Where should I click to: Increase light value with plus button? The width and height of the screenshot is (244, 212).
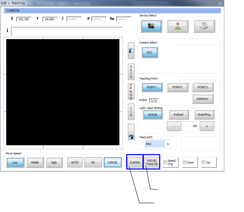point(207,126)
